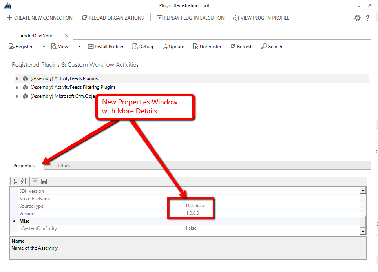Collapse the Misc property category
The height and width of the screenshot is (272, 378).
tap(14, 221)
